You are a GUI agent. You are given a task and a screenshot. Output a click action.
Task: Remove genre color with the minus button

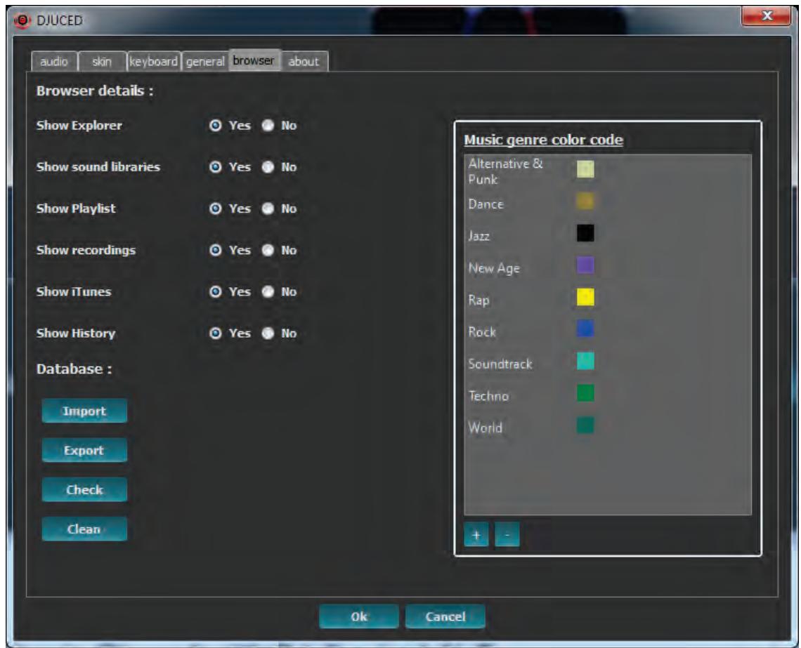click(507, 535)
